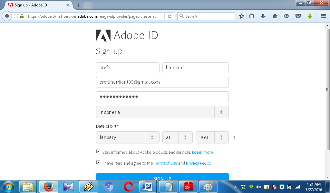Open Action Center flag tray icon
This screenshot has width=330, height=193.
click(x=274, y=187)
